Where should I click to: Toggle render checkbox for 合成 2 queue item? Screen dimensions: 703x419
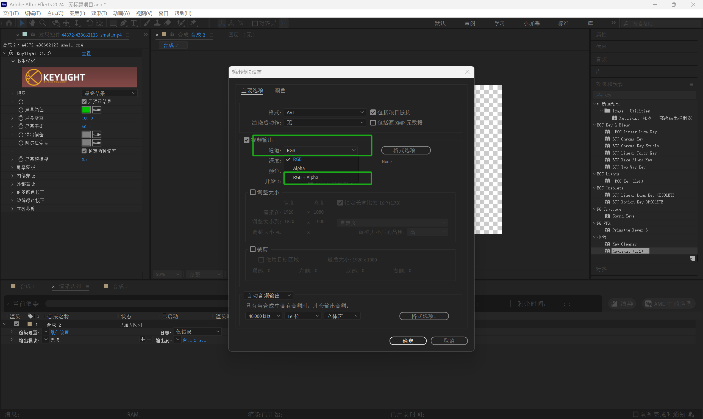pyautogui.click(x=16, y=324)
